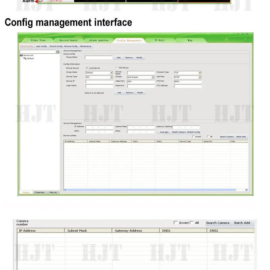The image size is (270, 270).
Task: Select the Map List tab below the device tree
Action: [x=53, y=192]
